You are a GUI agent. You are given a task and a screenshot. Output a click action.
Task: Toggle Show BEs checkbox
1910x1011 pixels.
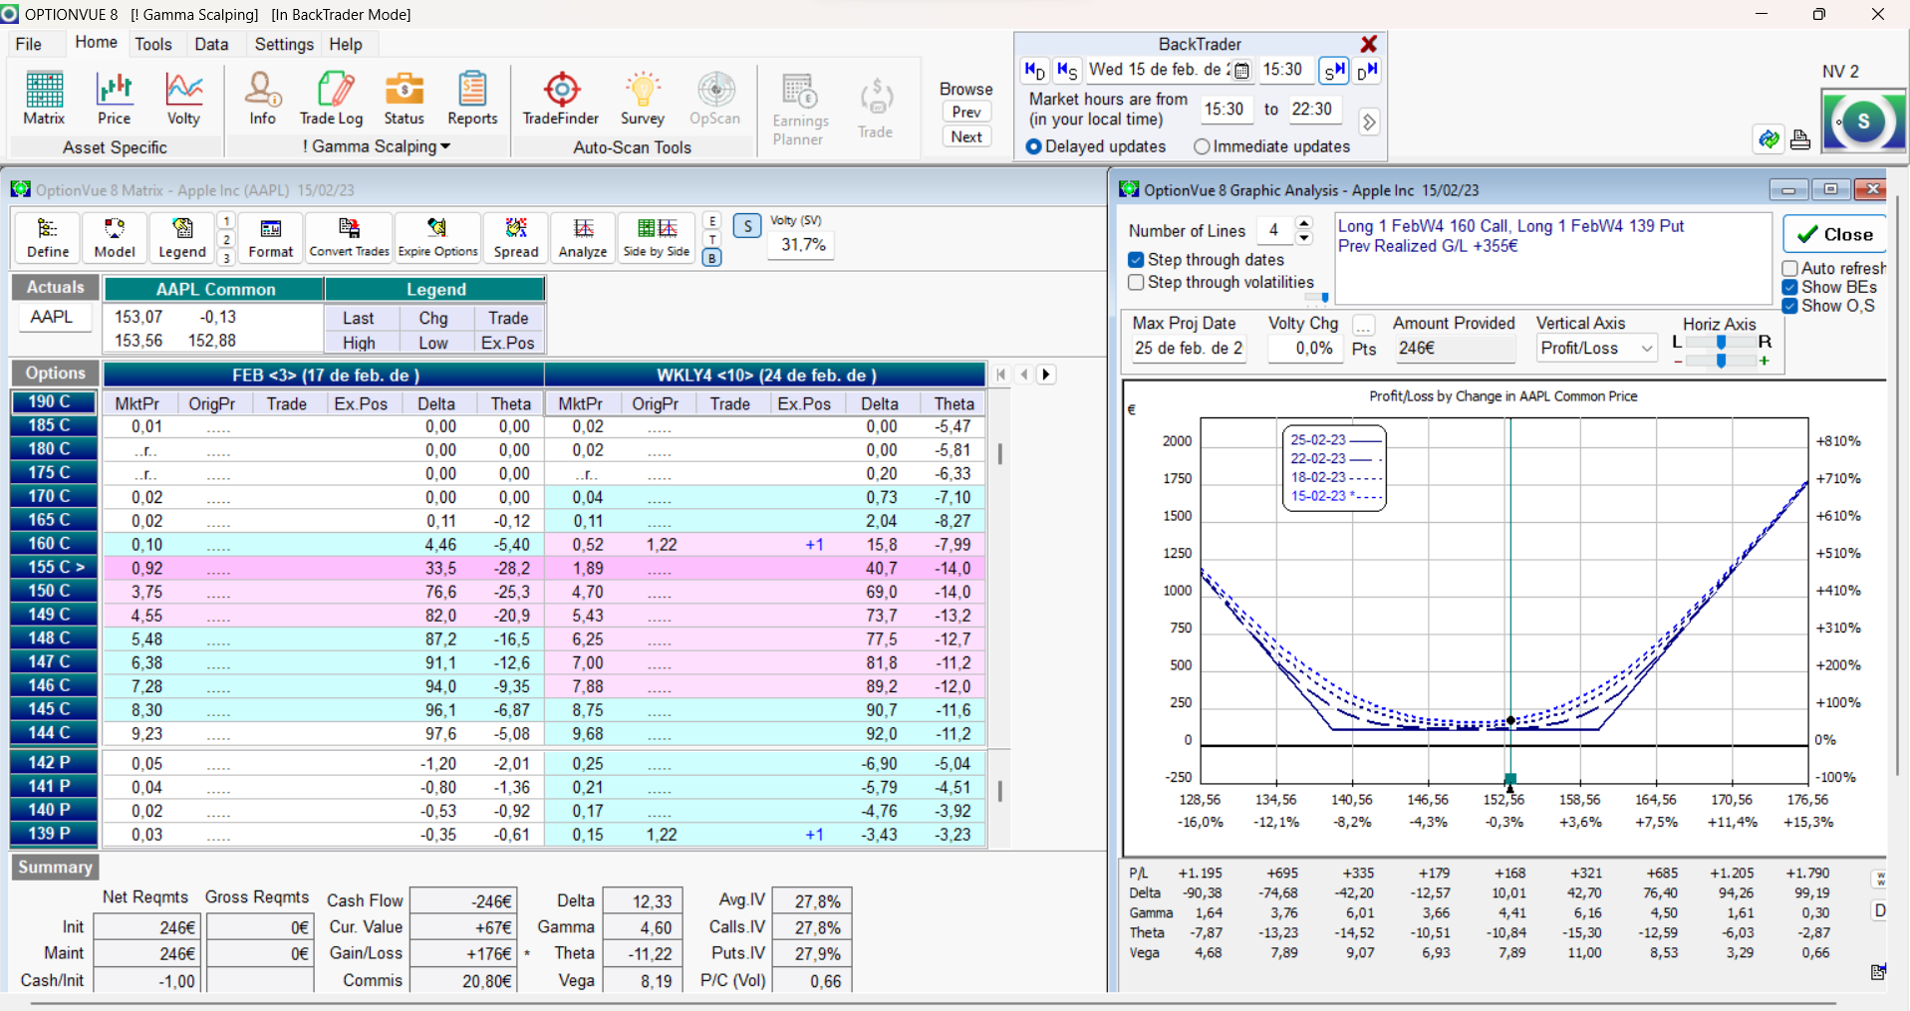click(1790, 288)
